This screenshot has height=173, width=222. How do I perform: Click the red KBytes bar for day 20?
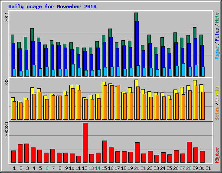(137, 153)
